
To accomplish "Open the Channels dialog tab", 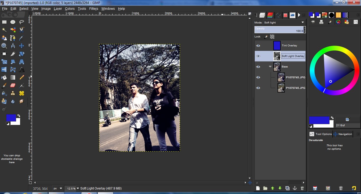I will pyautogui.click(x=270, y=15).
